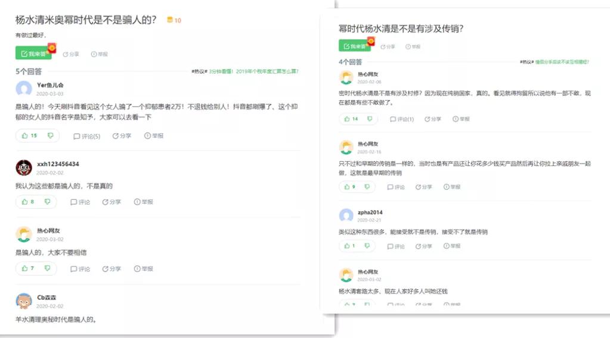Report zpha2014's answer
The height and width of the screenshot is (338, 610).
tap(452, 246)
